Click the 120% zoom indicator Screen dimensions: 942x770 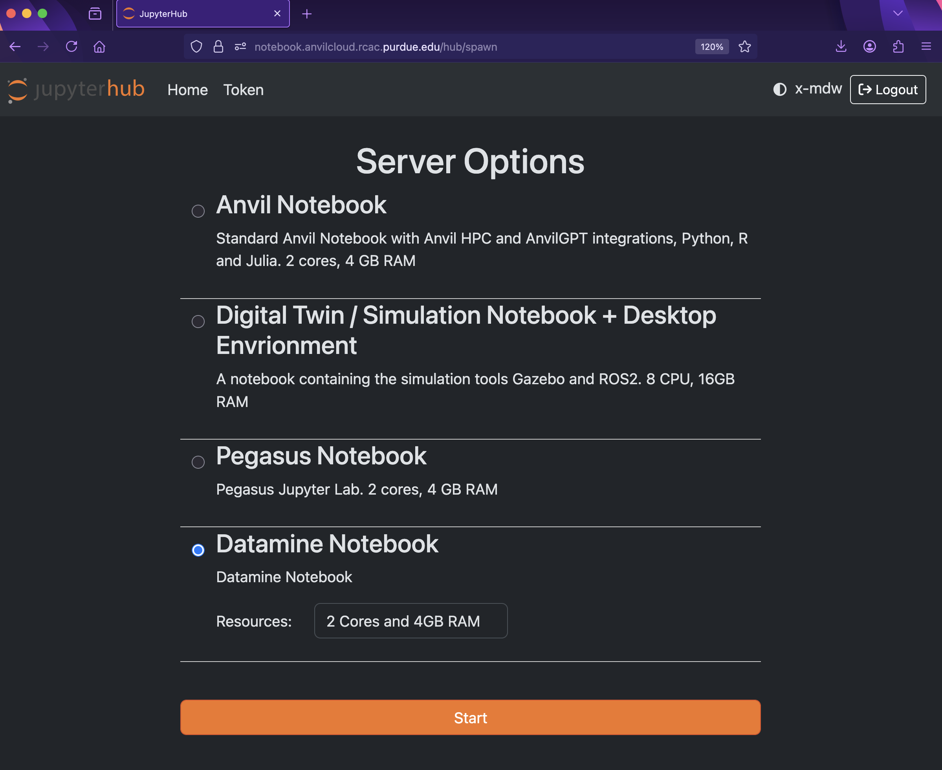pos(711,47)
